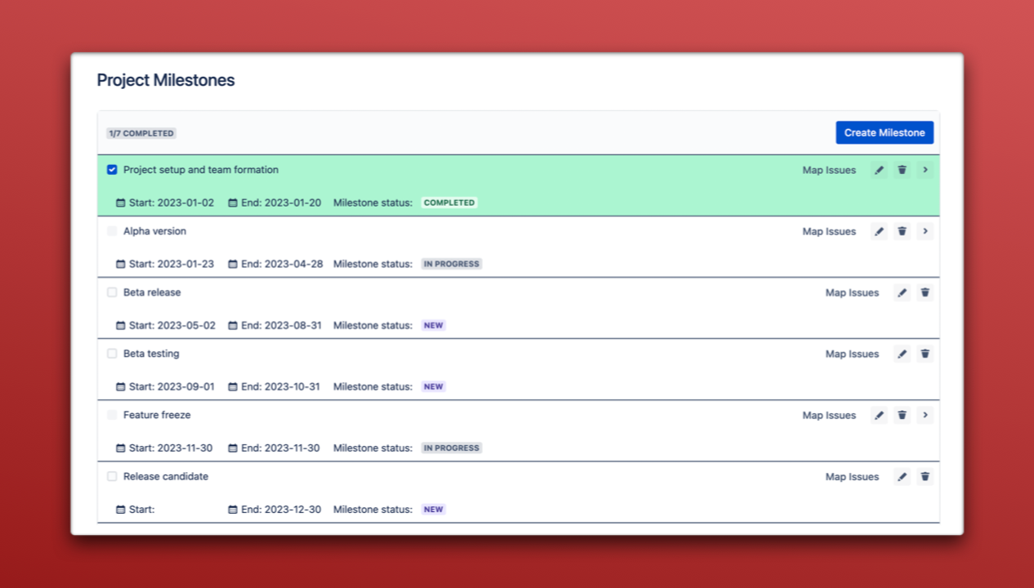Expand the Project setup and team formation chevron

pos(925,170)
